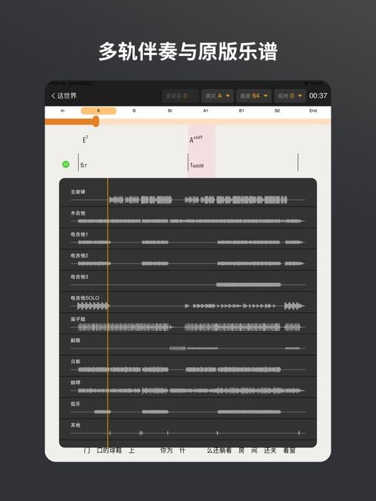This screenshot has width=376, height=501.
Task: Click the 钢琴 piano track waveform
Action: 191,391
